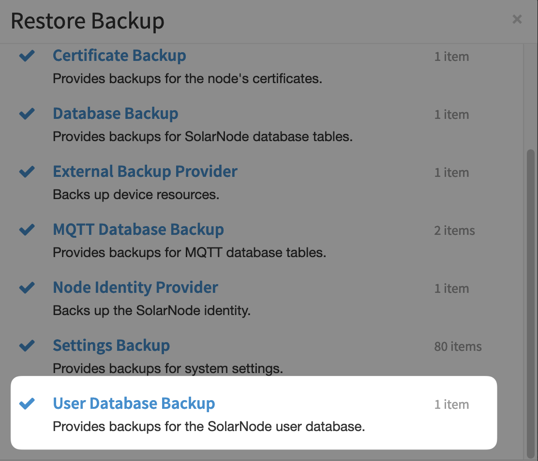The image size is (538, 461).
Task: Click the '2 items' count
Action: point(455,230)
